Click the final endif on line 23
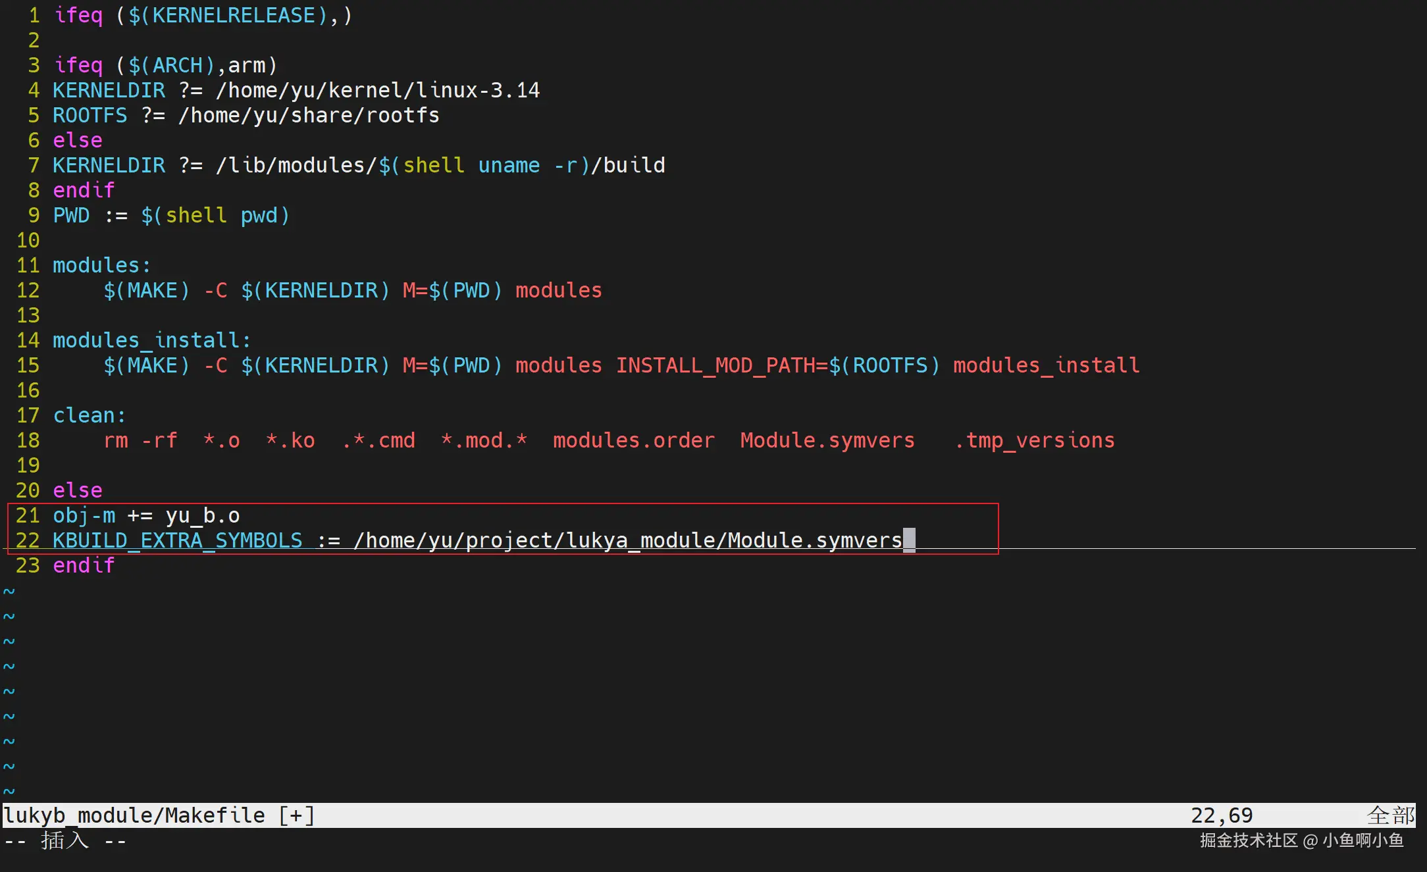Viewport: 1427px width, 872px height. coord(84,565)
